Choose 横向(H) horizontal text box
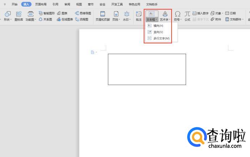This screenshot has width=250, height=157. click(x=161, y=26)
